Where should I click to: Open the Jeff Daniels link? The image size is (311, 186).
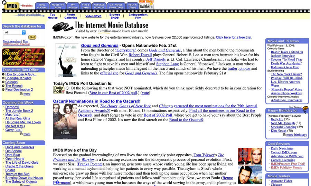click(156, 59)
